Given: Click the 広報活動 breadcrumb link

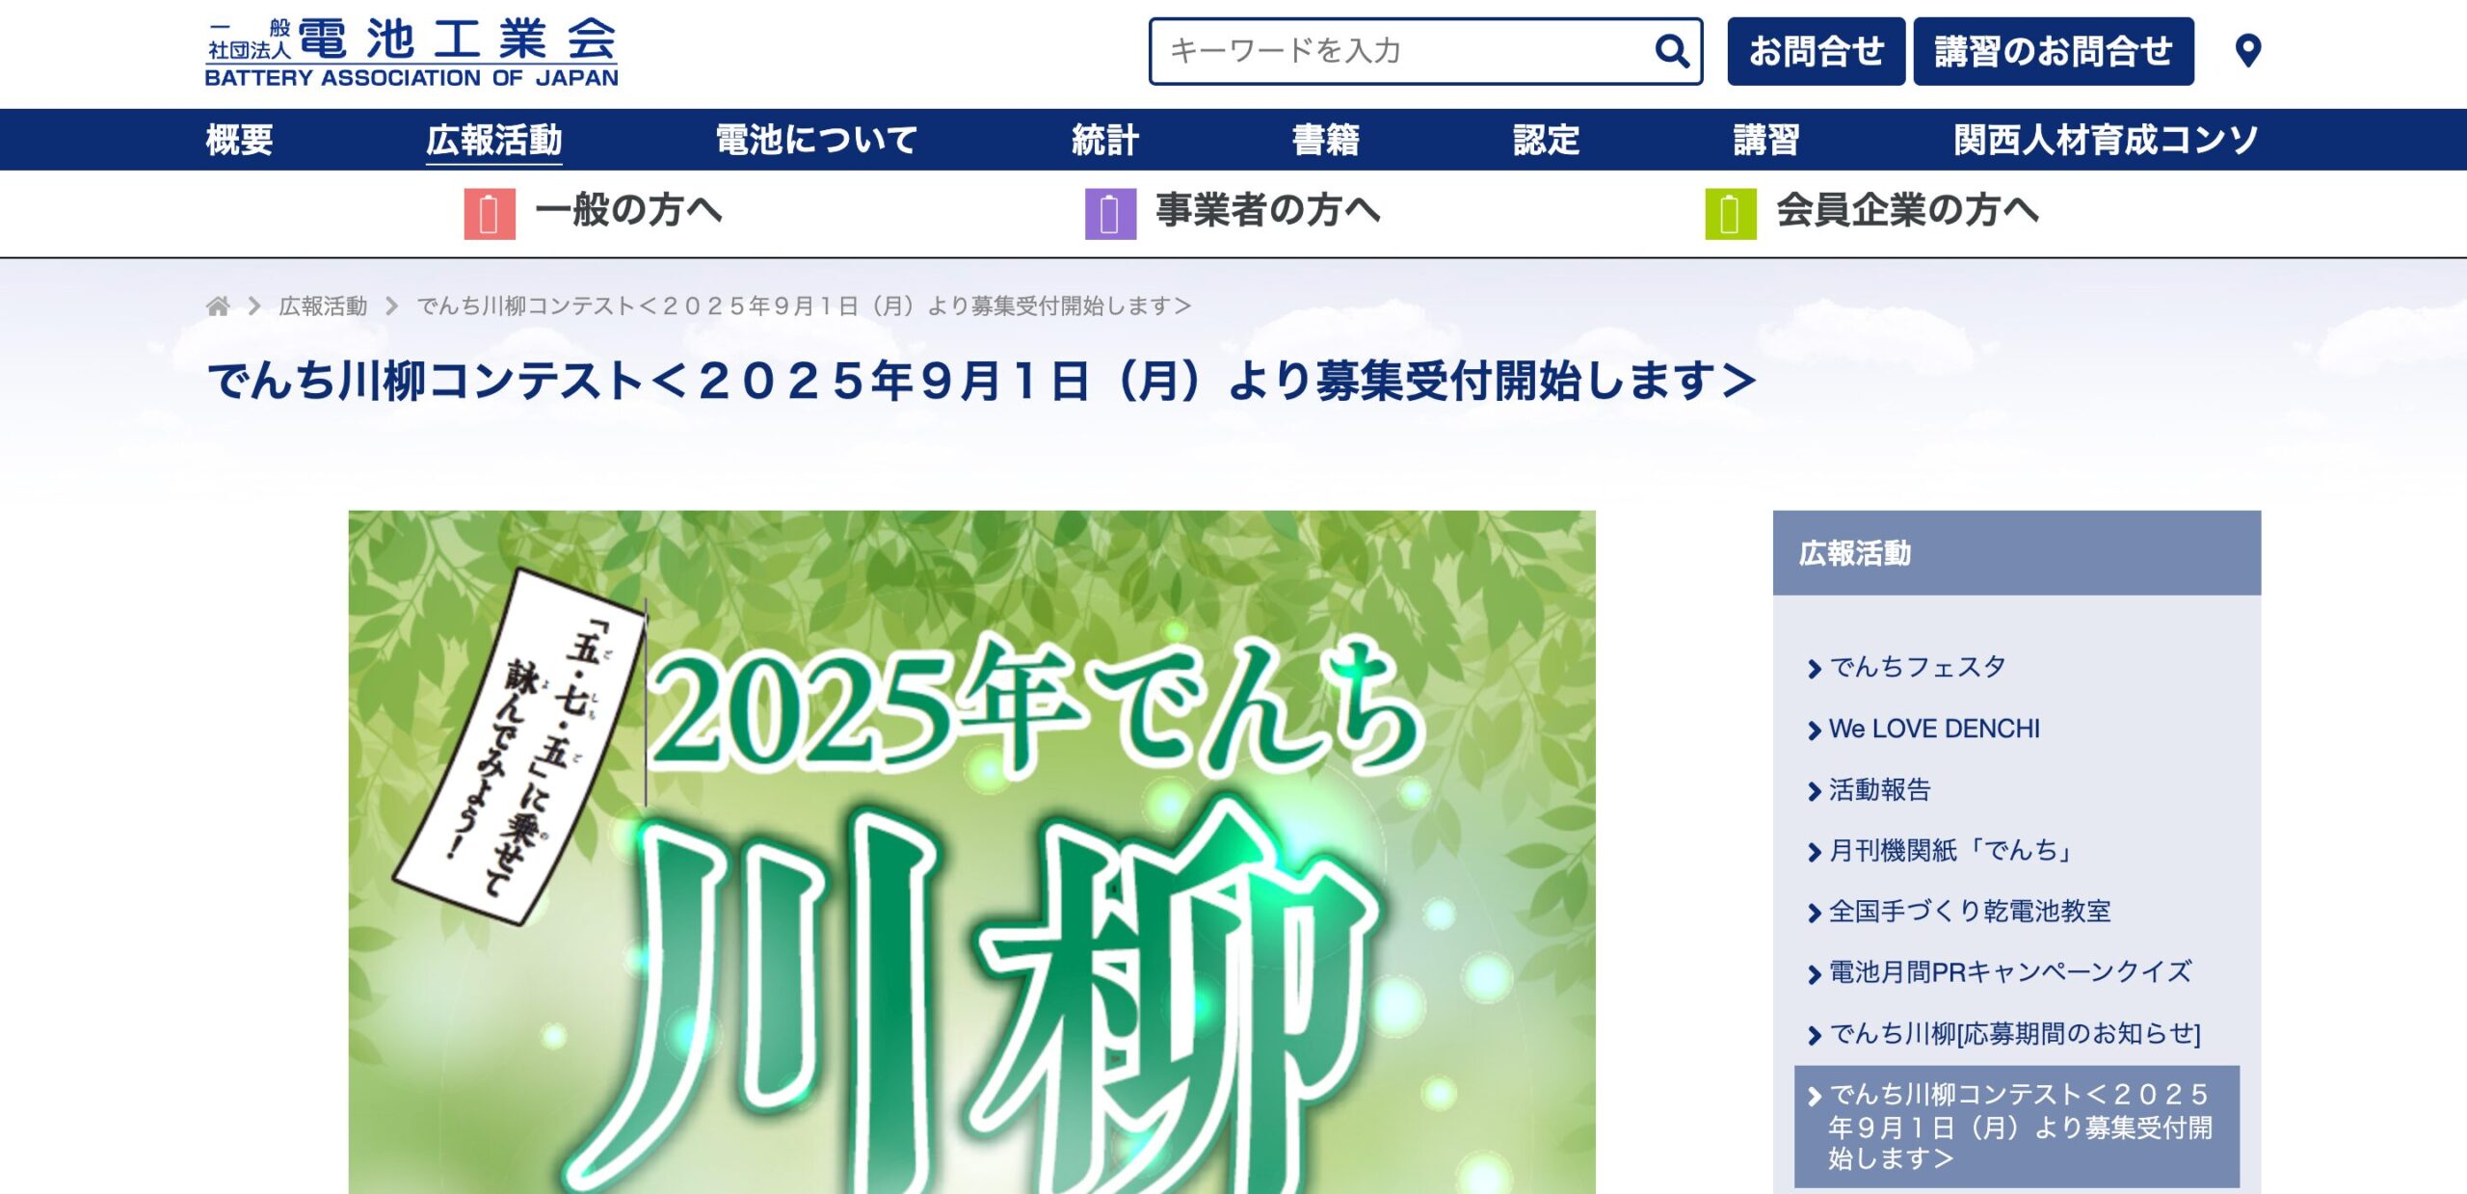Looking at the screenshot, I should (323, 306).
